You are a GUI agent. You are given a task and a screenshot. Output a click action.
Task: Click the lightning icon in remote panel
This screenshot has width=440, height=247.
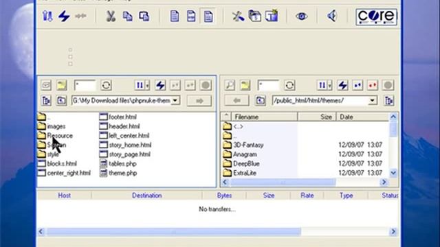pyautogui.click(x=342, y=85)
